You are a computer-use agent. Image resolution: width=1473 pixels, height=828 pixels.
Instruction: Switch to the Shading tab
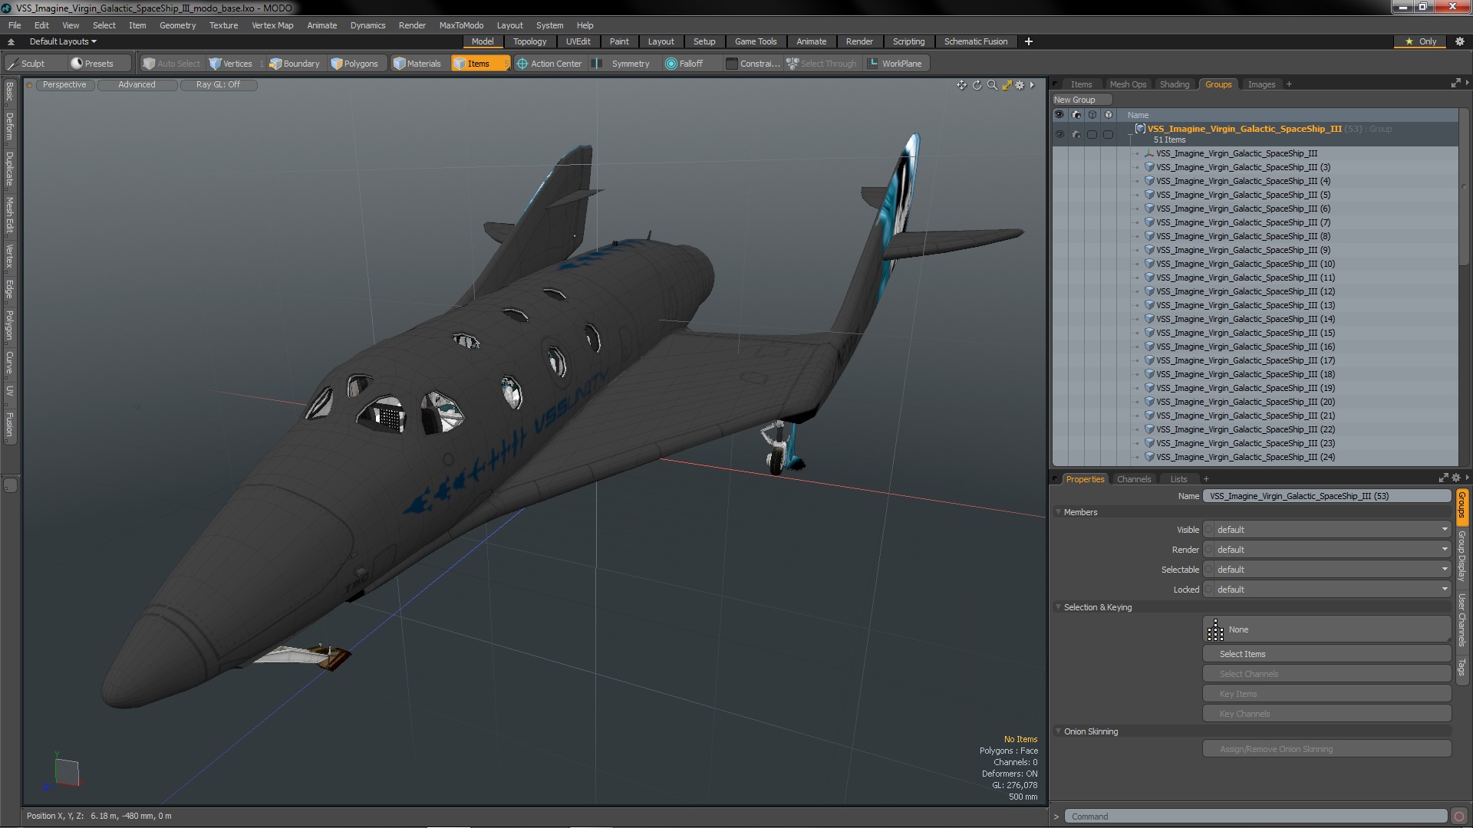(x=1174, y=84)
